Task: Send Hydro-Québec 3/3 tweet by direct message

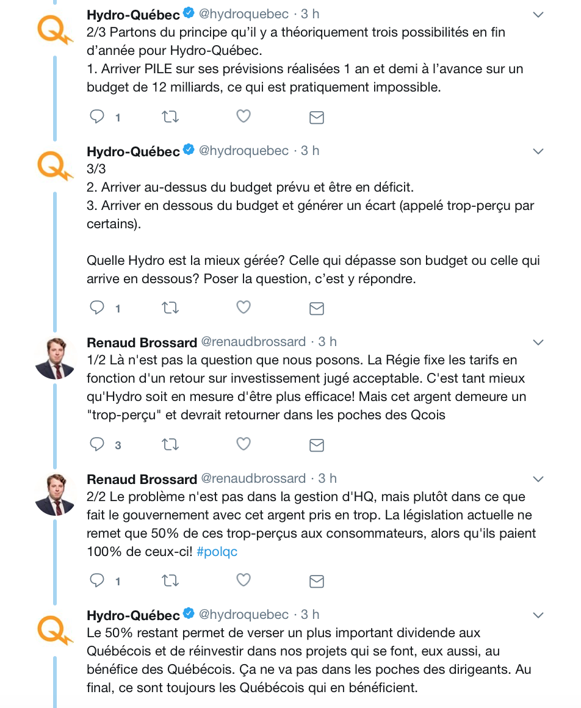Action: point(316,308)
